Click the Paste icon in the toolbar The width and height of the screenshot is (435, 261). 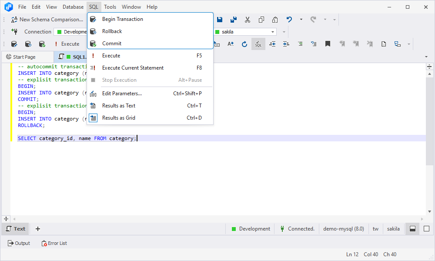(275, 20)
